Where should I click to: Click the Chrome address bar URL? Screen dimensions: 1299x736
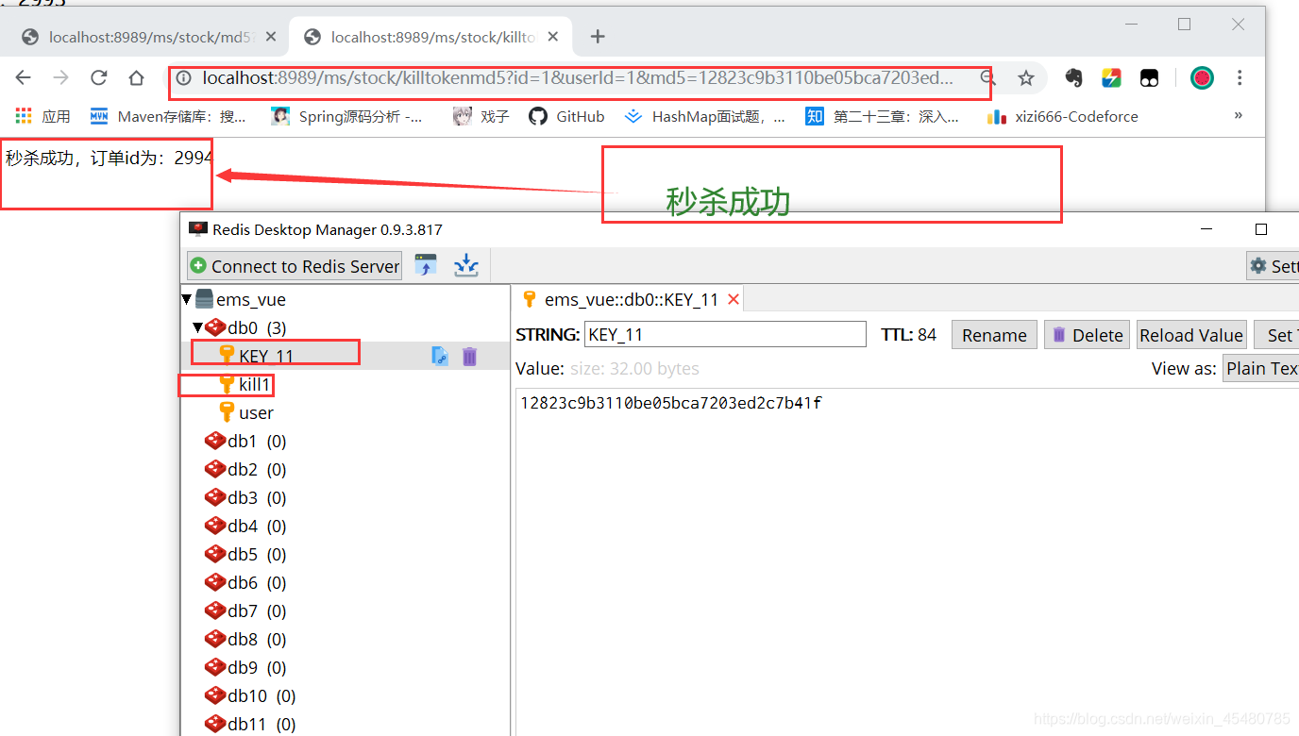578,78
